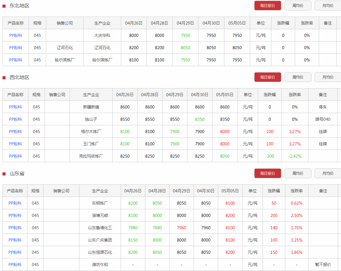Click 山东恒源石化 producer cell
Viewport: 341px width, 271px height.
[100, 252]
